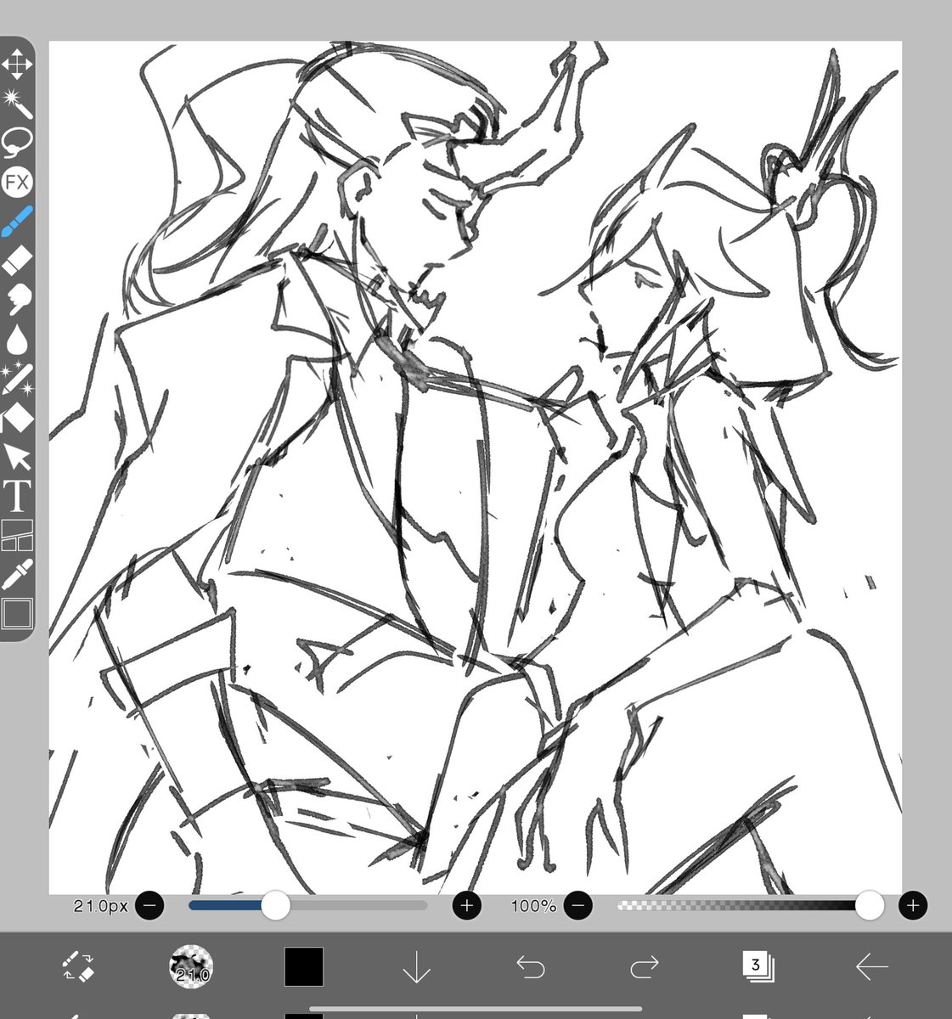Image resolution: width=952 pixels, height=1019 pixels.
Task: Toggle the brush/eraser switch
Action: coord(76,966)
